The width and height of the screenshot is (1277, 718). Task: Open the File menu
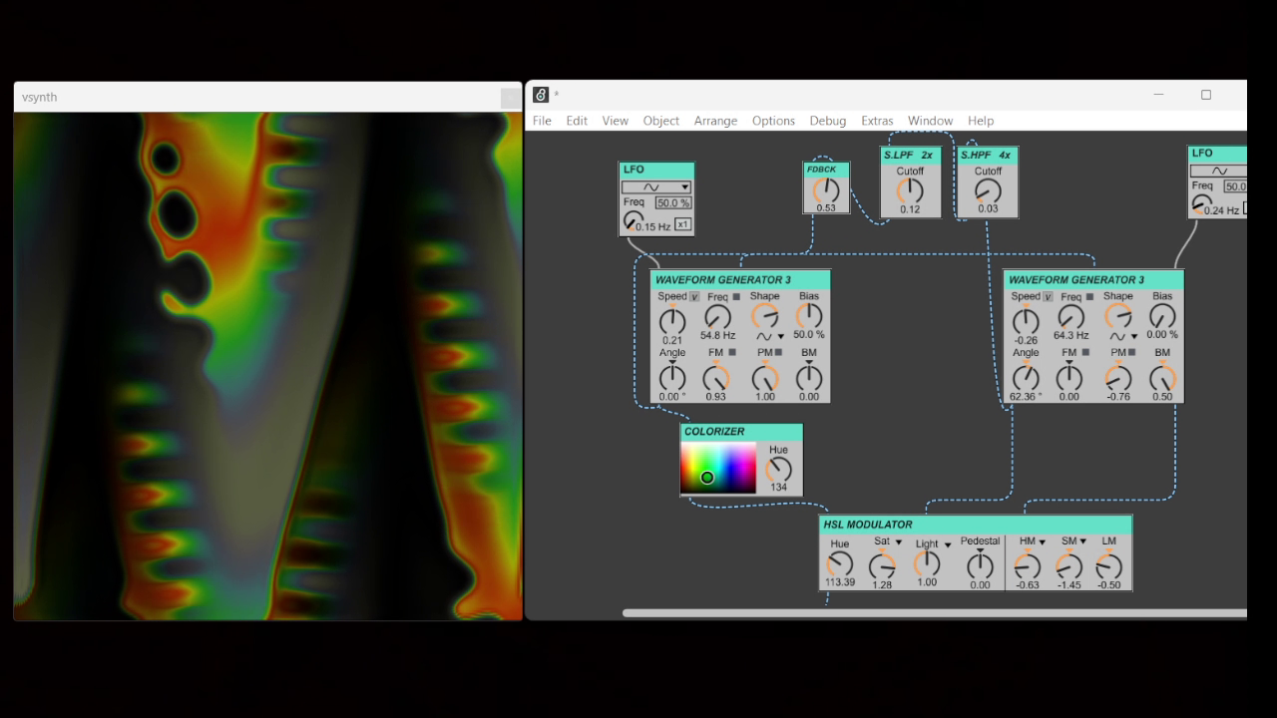[542, 121]
